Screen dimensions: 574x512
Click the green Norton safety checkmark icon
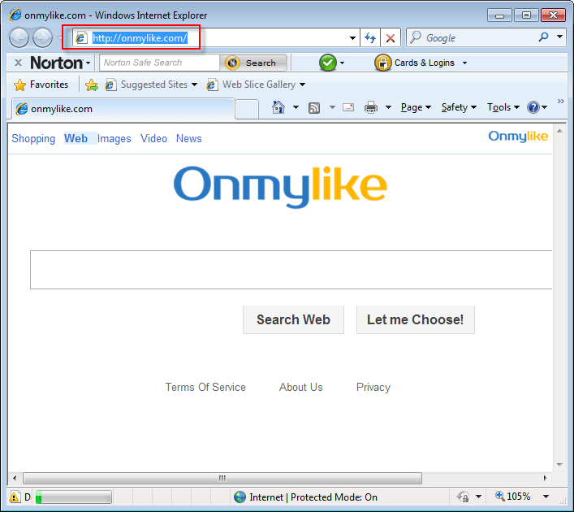[x=328, y=63]
